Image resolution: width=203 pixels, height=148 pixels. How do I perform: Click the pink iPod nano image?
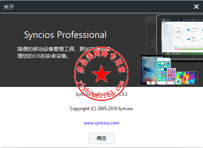pyautogui.click(x=171, y=76)
